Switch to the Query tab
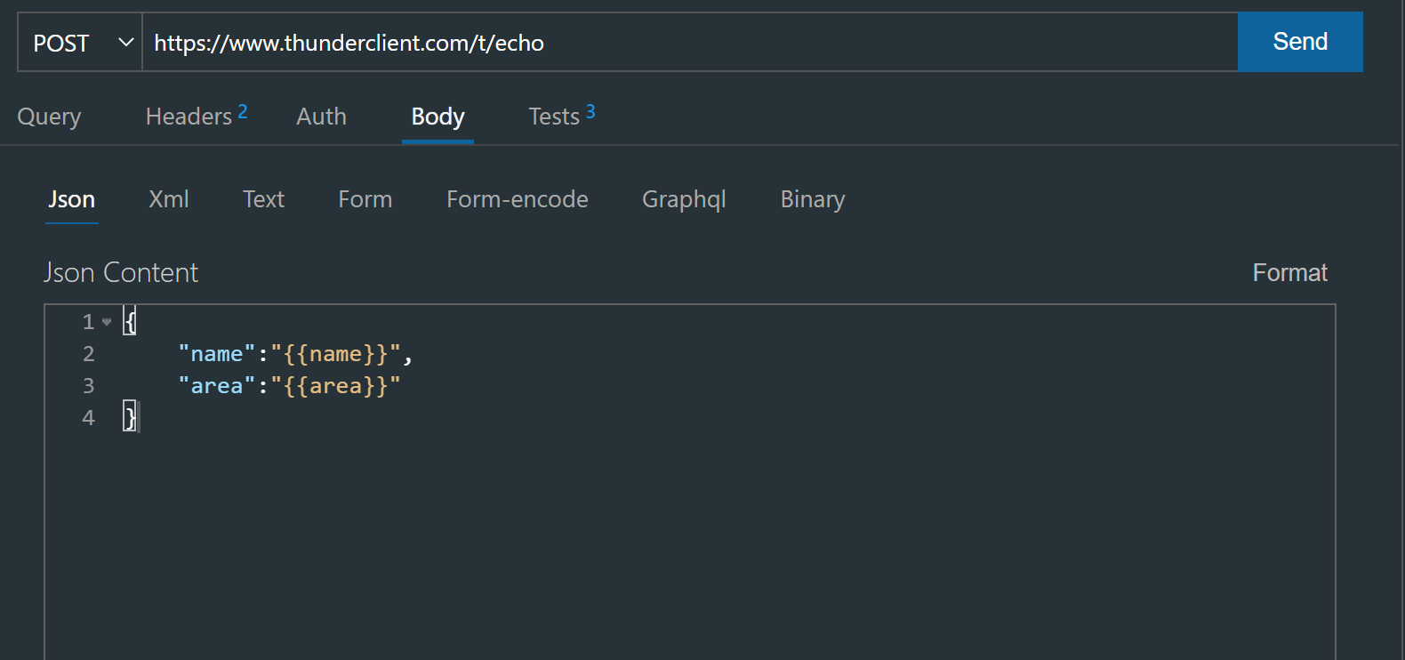This screenshot has width=1405, height=660. [49, 117]
